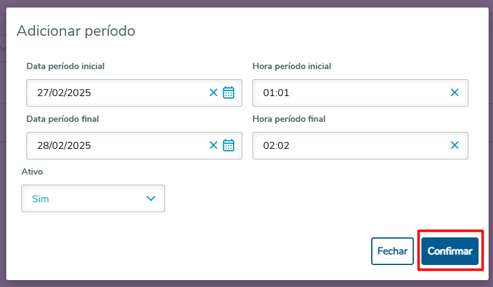The height and width of the screenshot is (287, 493).
Task: Confirm the period with Confirmar button
Action: click(x=450, y=251)
